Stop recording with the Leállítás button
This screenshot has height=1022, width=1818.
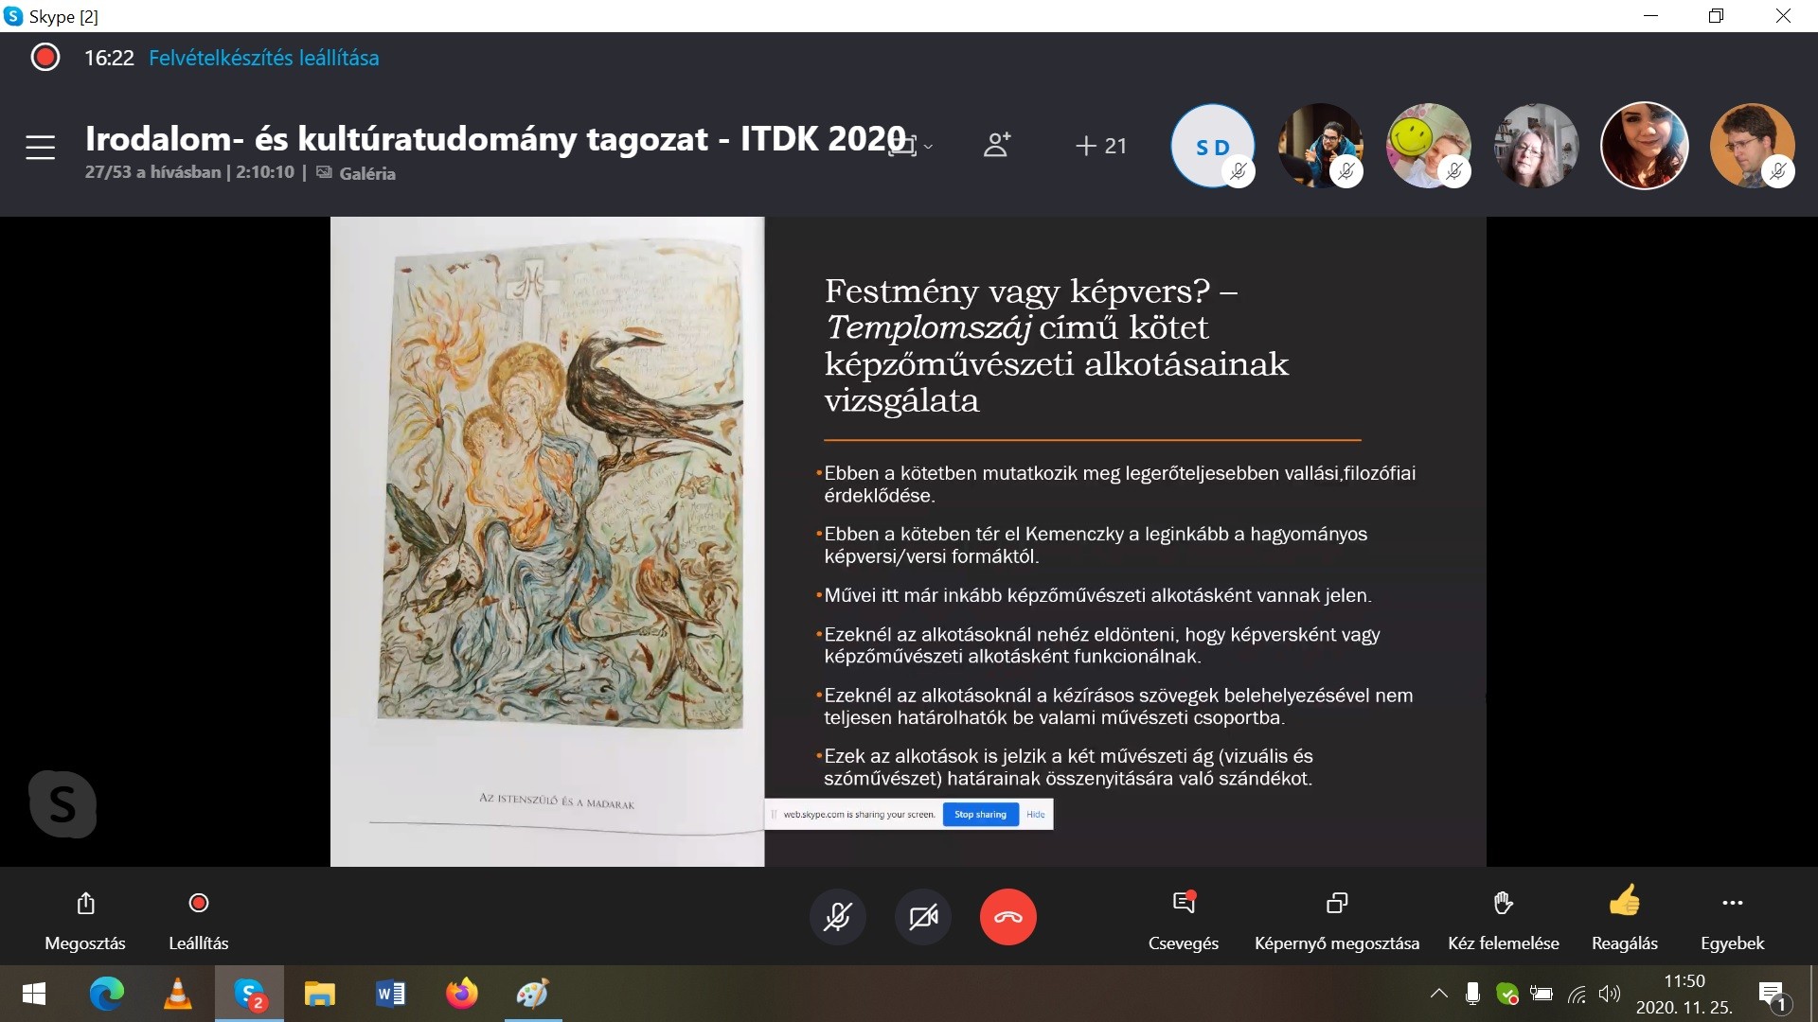[x=198, y=903]
